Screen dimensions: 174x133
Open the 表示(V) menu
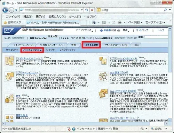pos(40,17)
